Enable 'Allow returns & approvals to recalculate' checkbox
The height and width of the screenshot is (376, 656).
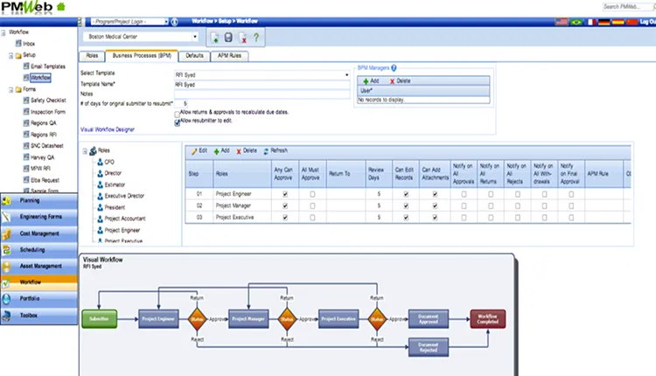[x=178, y=113]
